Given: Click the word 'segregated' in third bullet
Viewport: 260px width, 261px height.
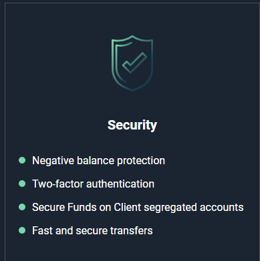Looking at the screenshot, I should [x=170, y=208].
